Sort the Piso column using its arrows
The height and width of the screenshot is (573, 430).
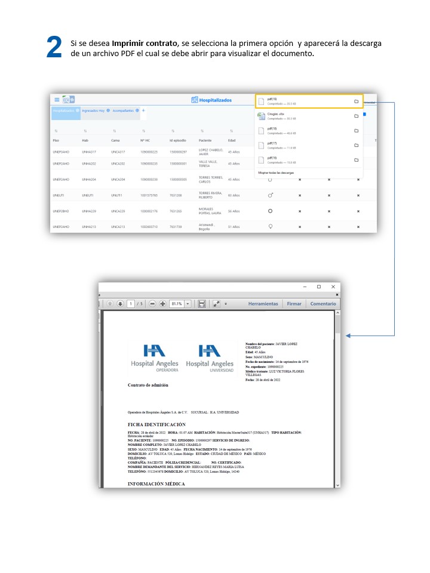click(x=56, y=131)
